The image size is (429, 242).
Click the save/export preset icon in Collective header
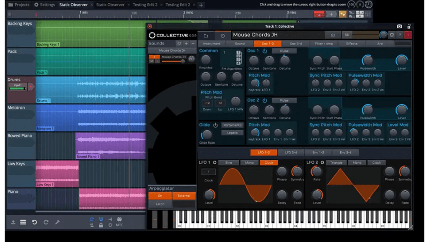coord(333,35)
